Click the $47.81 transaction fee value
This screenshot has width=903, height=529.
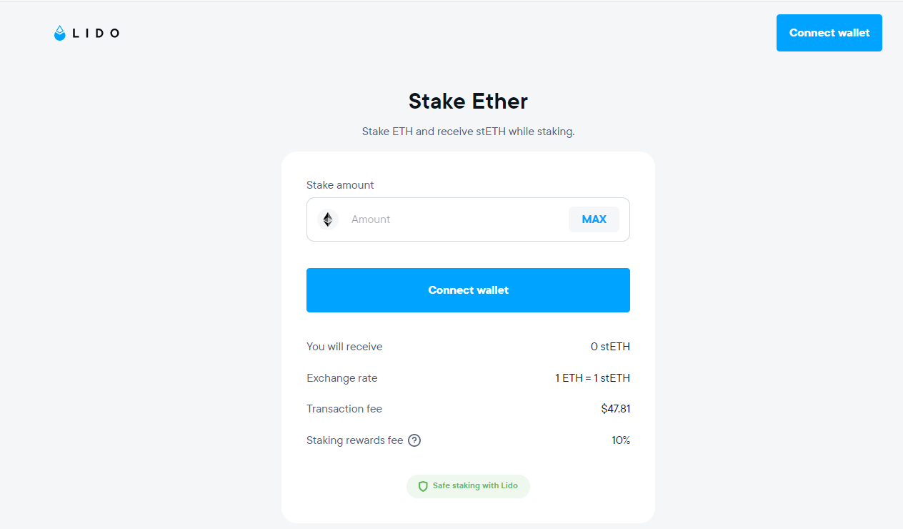point(615,409)
